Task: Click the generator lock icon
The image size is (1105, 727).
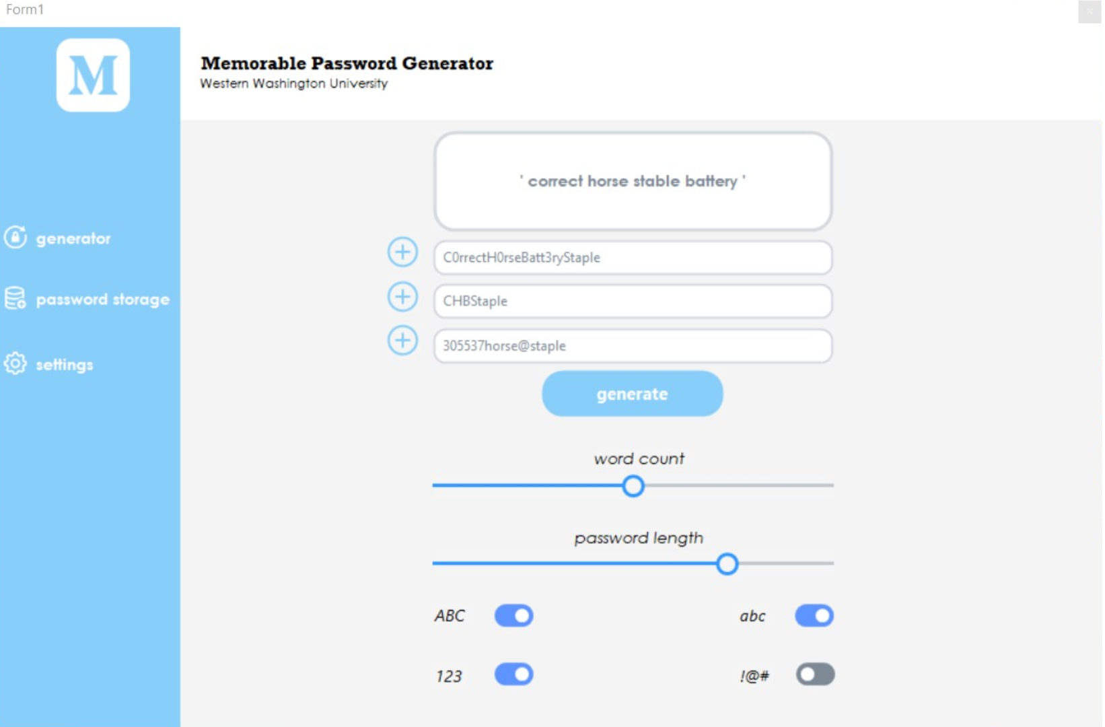Action: (x=15, y=238)
